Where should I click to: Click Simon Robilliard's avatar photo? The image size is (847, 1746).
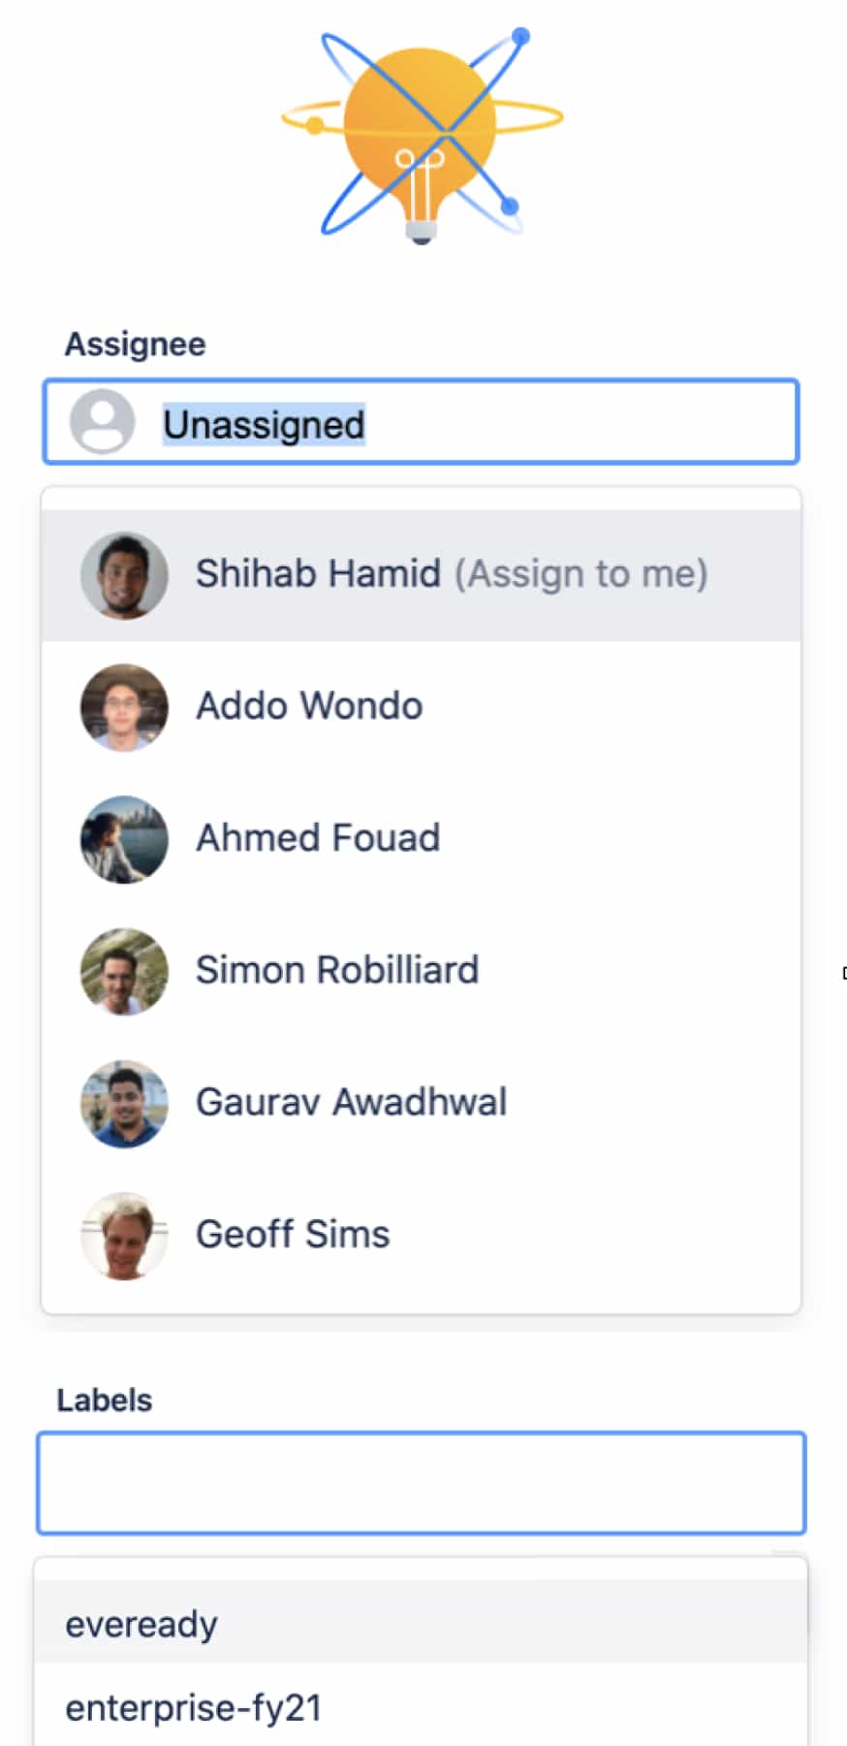[x=124, y=971]
